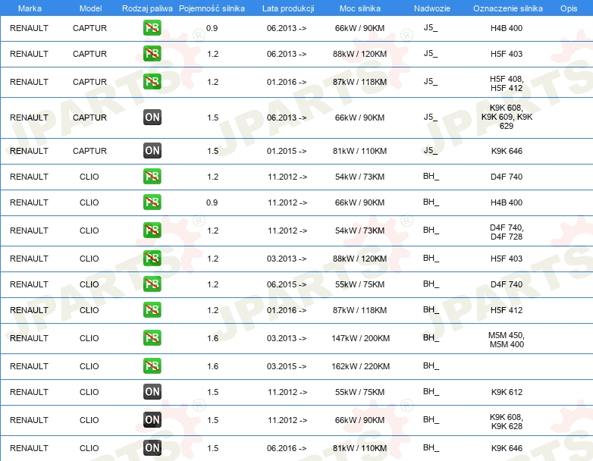The image size is (593, 461).
Task: Select the CAPTUR 88kW / 120KM power cell
Action: (359, 54)
